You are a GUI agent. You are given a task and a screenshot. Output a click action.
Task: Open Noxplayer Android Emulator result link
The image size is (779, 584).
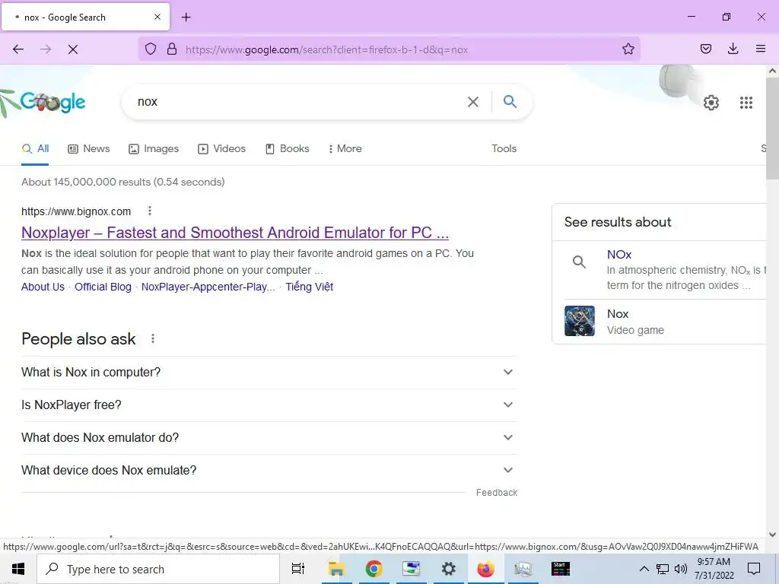(235, 233)
